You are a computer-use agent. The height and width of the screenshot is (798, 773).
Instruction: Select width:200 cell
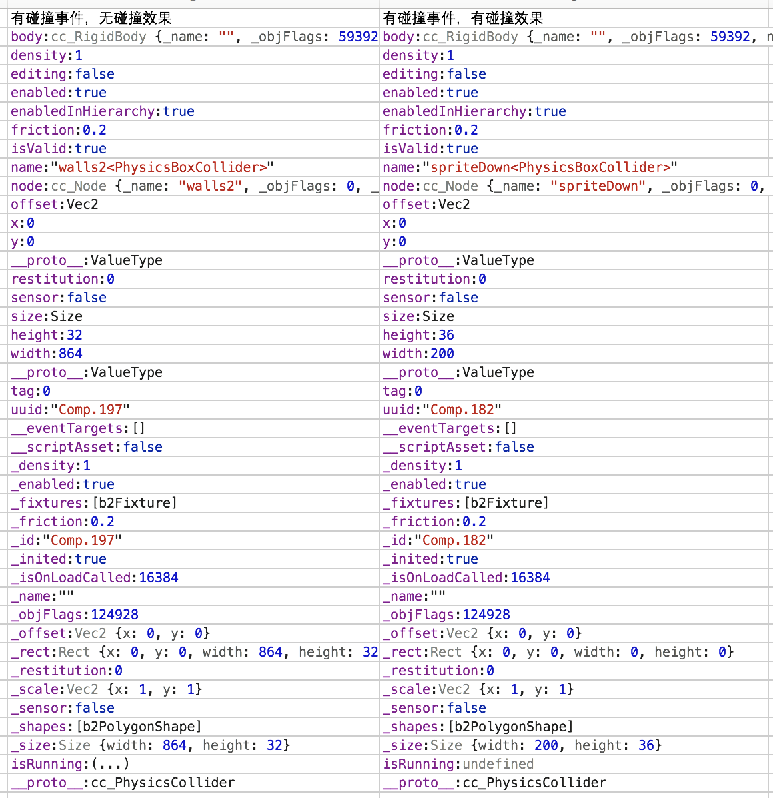(x=573, y=354)
